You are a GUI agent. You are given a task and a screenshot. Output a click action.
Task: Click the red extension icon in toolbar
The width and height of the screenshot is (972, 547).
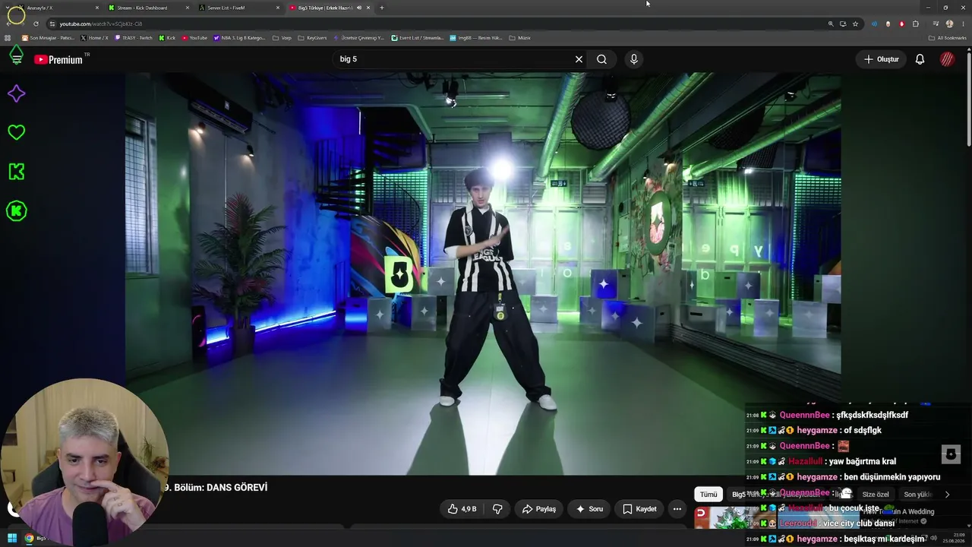coord(901,24)
